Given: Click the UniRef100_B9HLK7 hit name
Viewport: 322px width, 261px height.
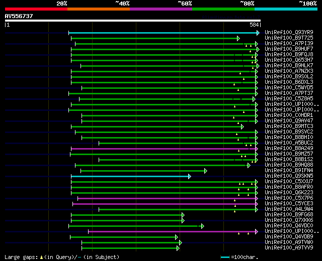Looking at the screenshot, I should pyautogui.click(x=289, y=66).
